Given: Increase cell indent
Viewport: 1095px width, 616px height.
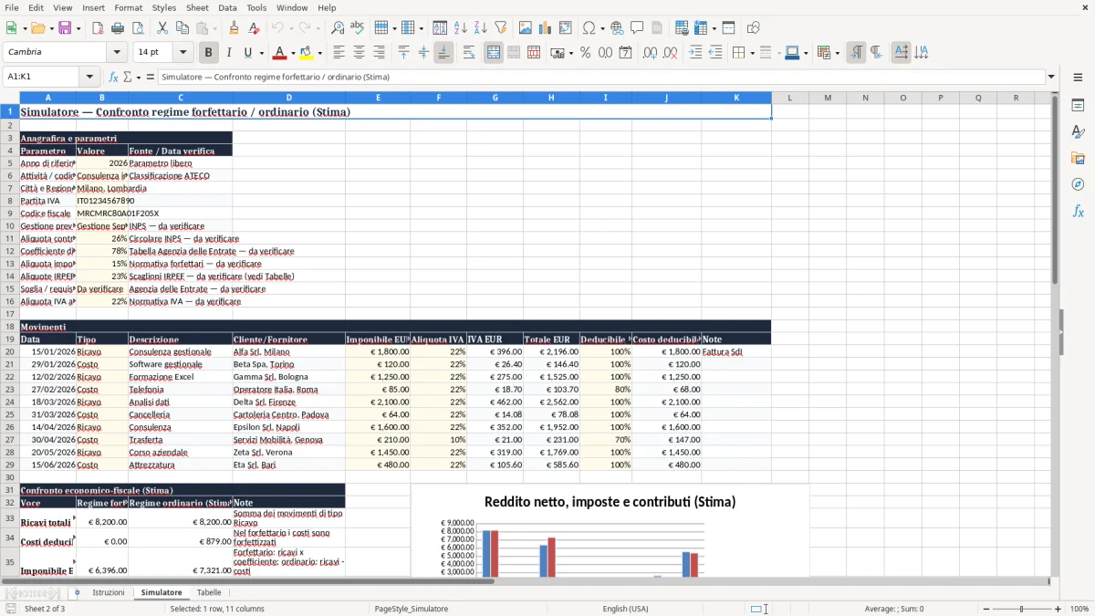Looking at the screenshot, I should click(695, 53).
